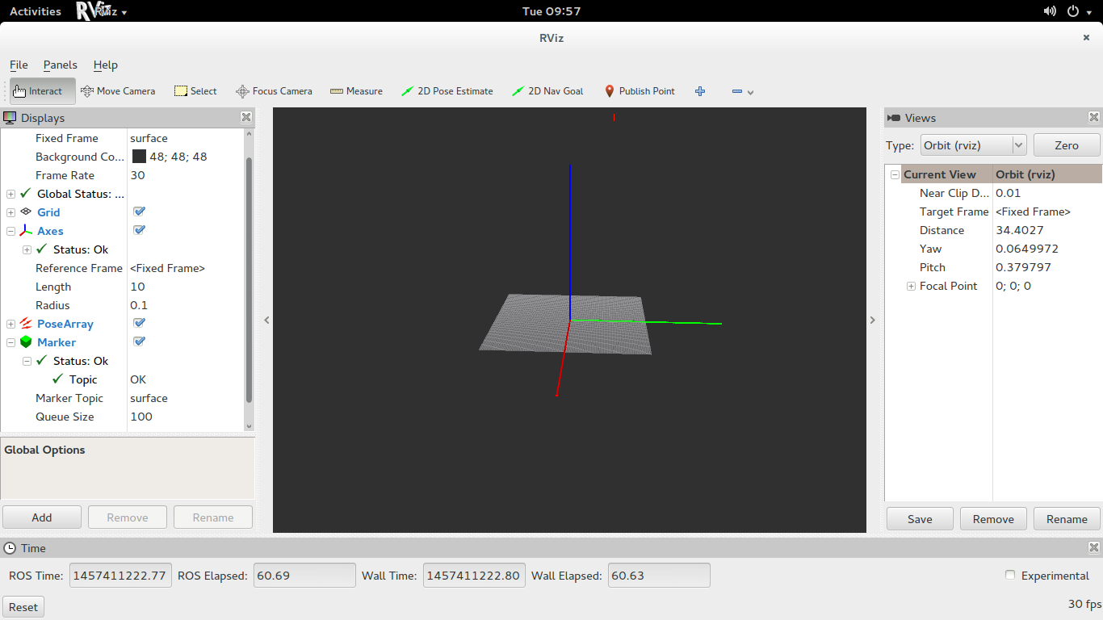
Task: Collapse right panel with arrow handle
Action: coord(872,320)
